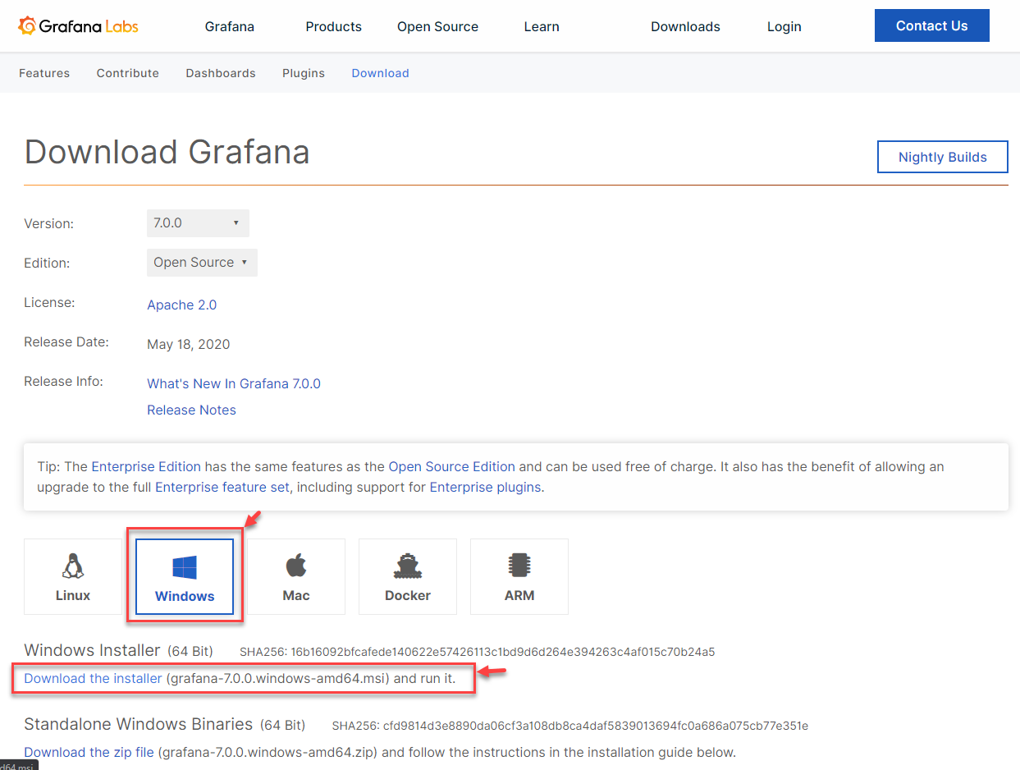Click grafana-7.0.0.windows-amd64.msi filename text
This screenshot has height=770, width=1020.
coord(278,679)
